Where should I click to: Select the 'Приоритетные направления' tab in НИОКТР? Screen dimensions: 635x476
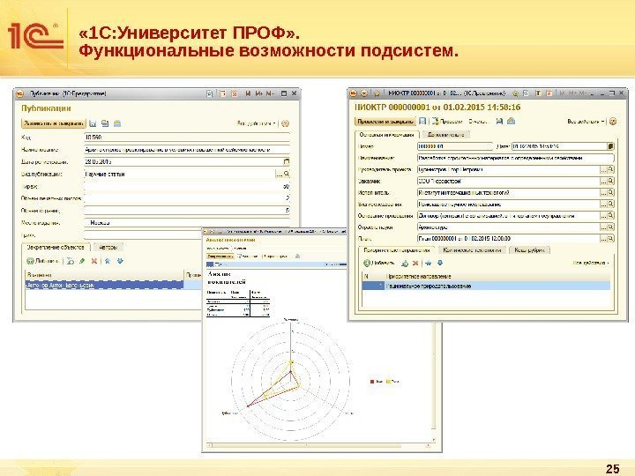(x=397, y=250)
